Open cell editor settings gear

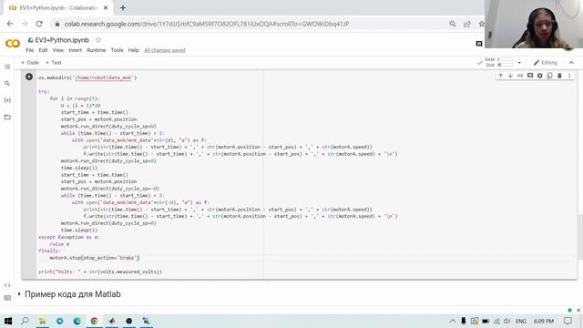coord(539,76)
